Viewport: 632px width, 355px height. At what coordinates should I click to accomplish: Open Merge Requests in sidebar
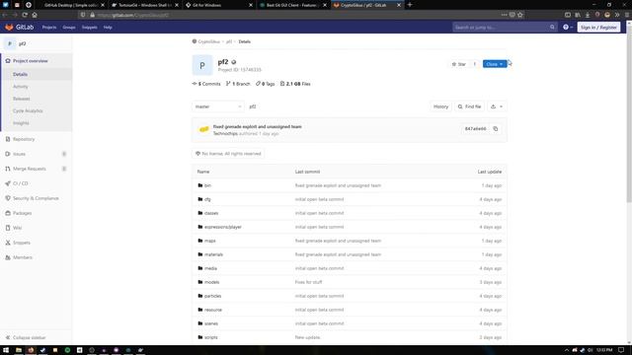tap(30, 169)
